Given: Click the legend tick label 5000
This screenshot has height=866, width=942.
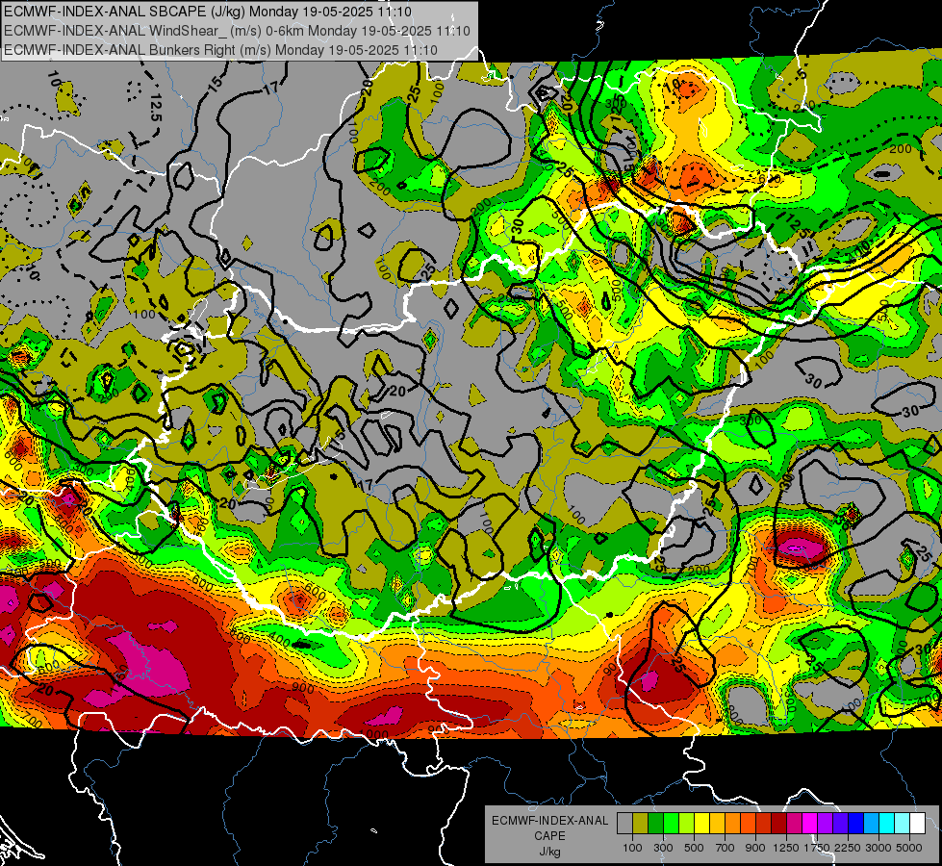Looking at the screenshot, I should click(909, 848).
